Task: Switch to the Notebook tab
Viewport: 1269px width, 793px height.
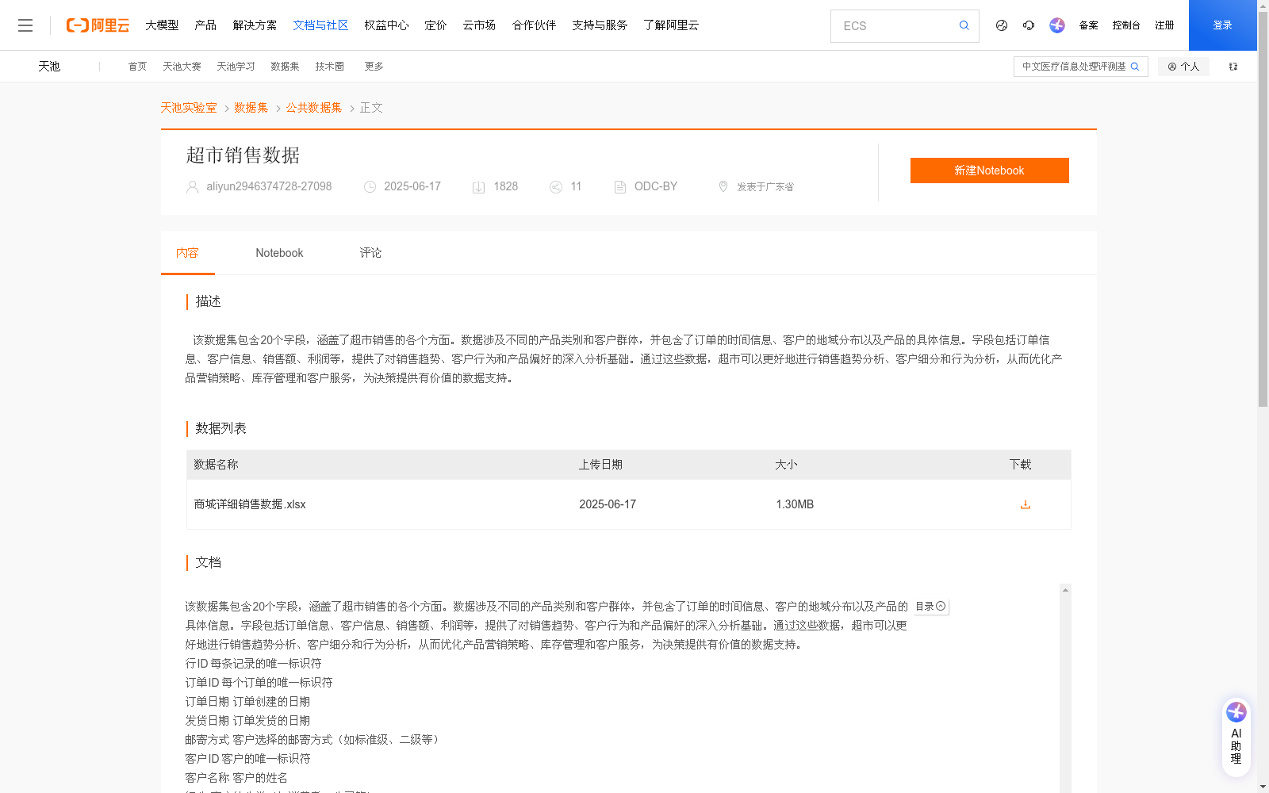Action: point(279,252)
